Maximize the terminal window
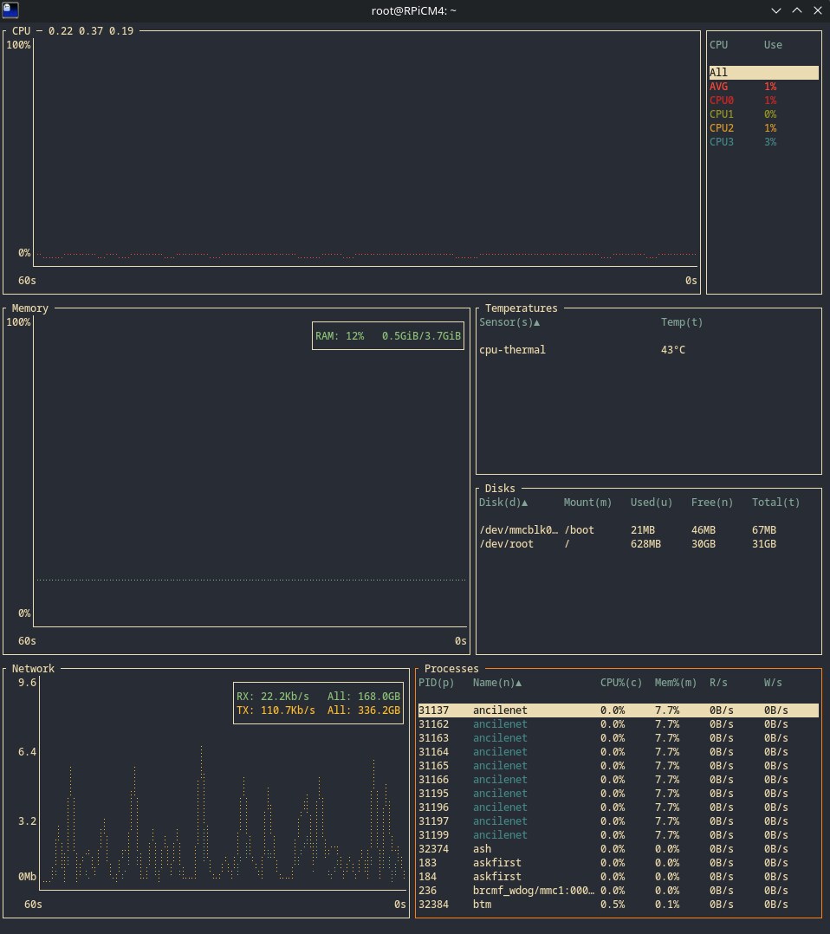The image size is (830, 934). [x=796, y=10]
